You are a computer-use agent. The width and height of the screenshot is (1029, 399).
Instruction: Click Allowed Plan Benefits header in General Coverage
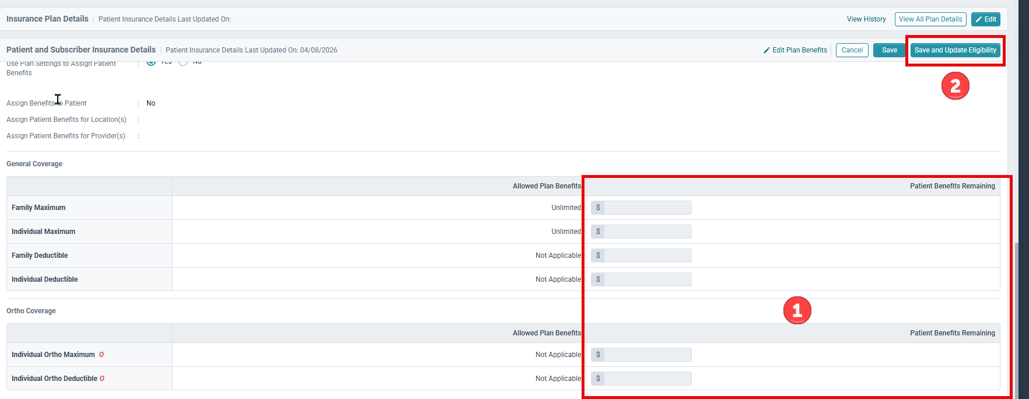click(x=547, y=186)
